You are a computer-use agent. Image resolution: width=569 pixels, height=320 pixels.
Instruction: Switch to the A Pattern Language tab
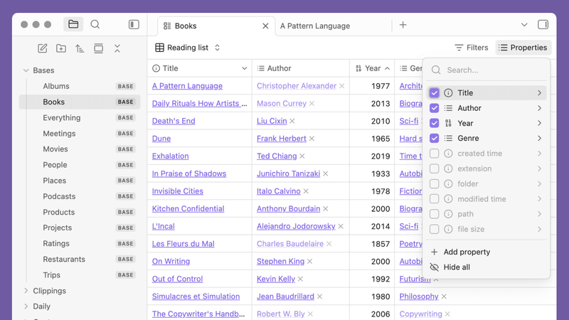click(315, 26)
